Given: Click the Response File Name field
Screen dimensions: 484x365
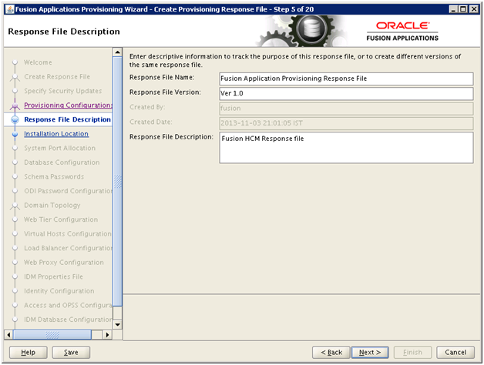Looking at the screenshot, I should click(x=346, y=79).
